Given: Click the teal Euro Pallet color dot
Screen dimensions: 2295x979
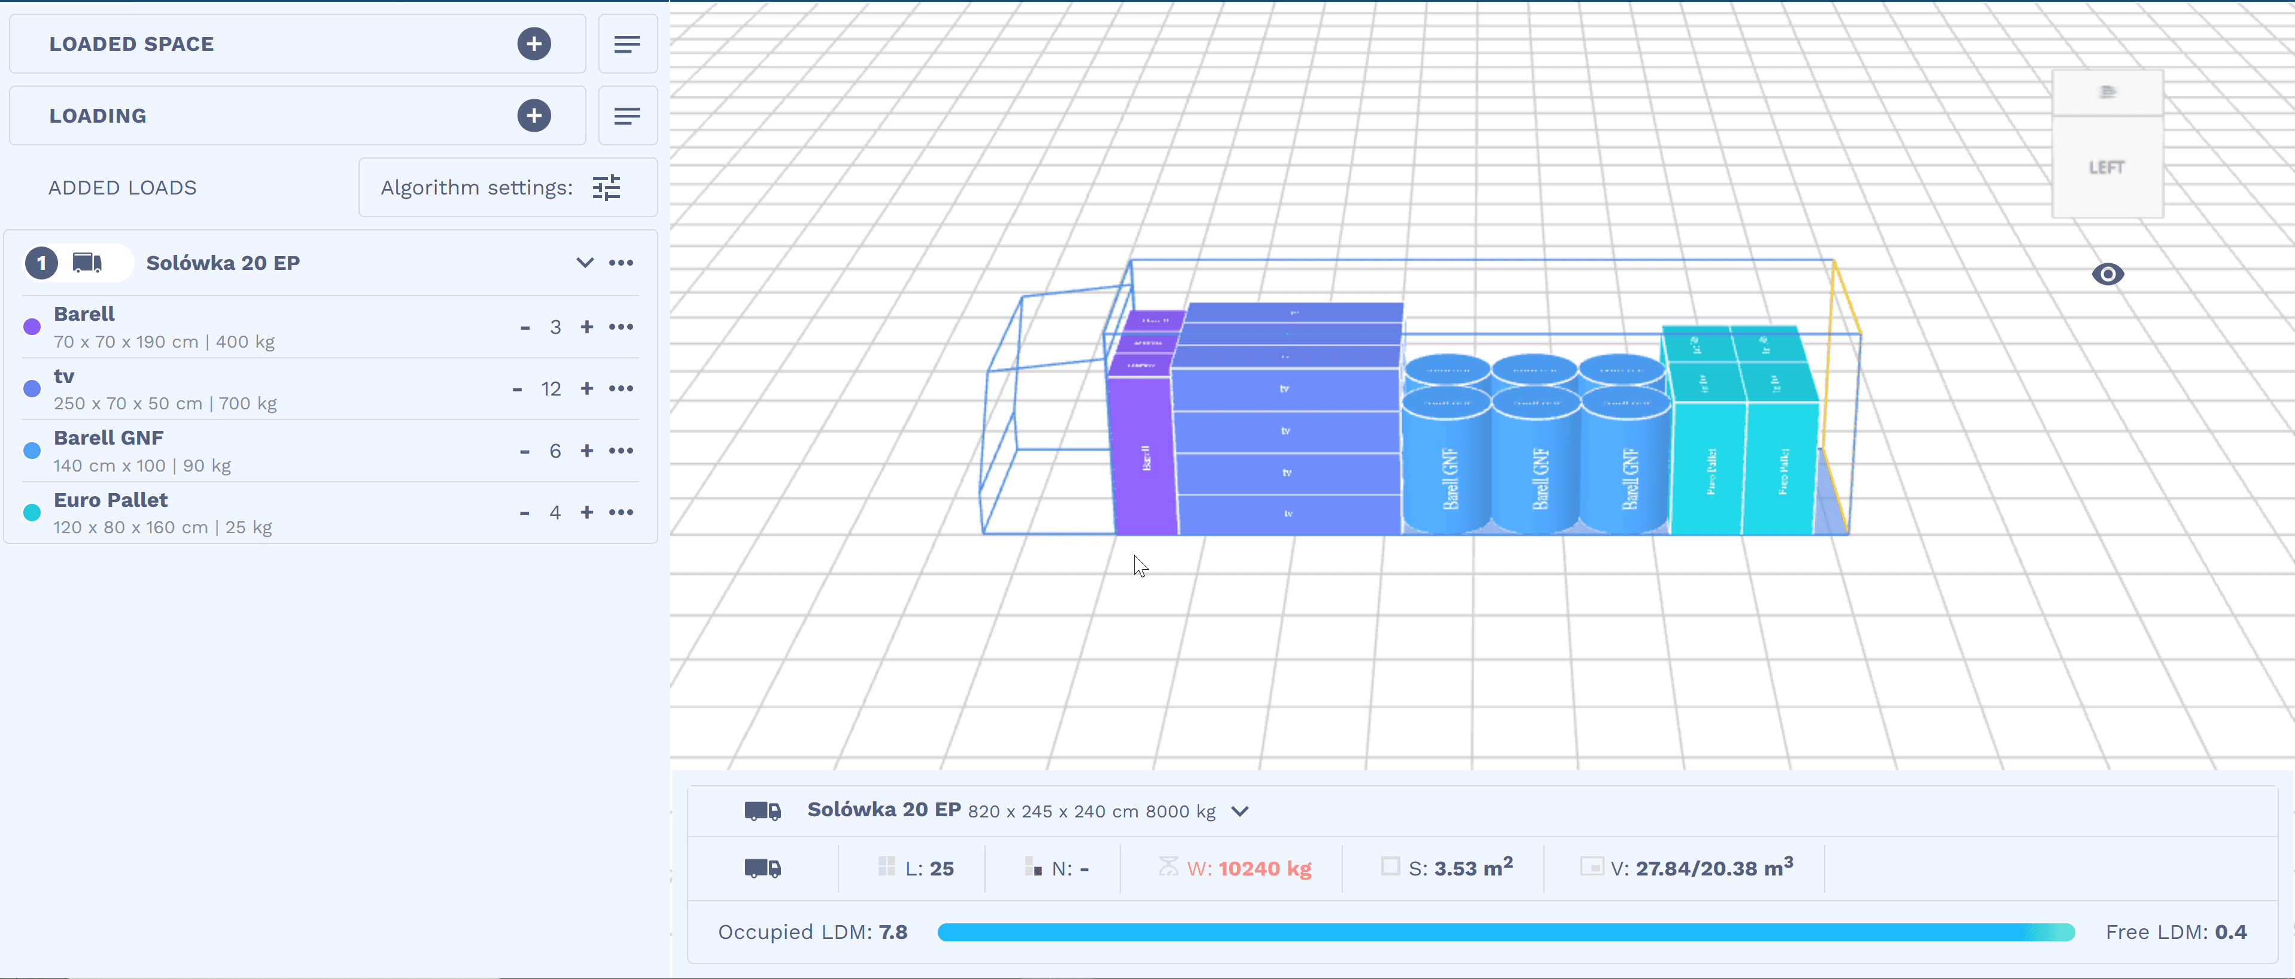Looking at the screenshot, I should [x=32, y=511].
